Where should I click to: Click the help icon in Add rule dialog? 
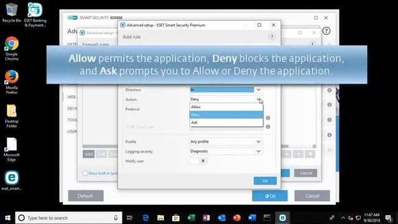272,37
